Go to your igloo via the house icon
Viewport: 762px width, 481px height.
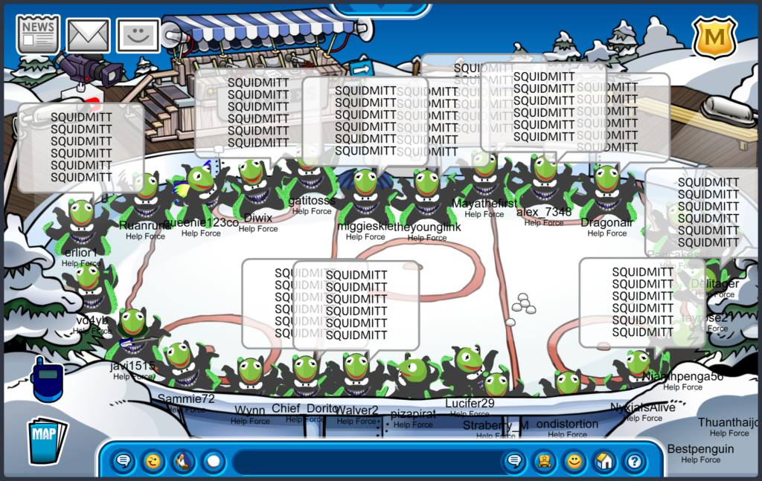(x=603, y=462)
